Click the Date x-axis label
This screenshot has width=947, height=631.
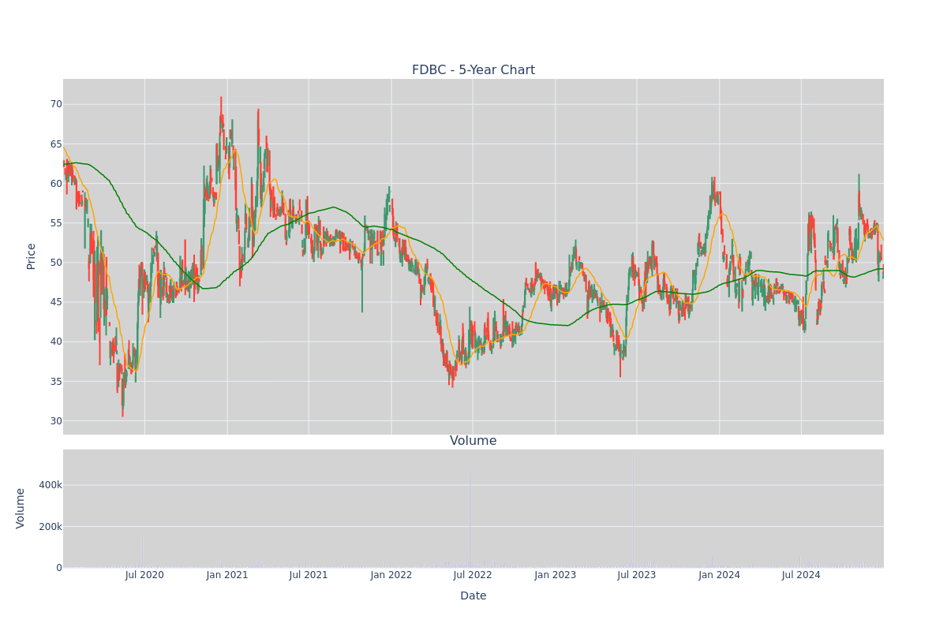(473, 596)
